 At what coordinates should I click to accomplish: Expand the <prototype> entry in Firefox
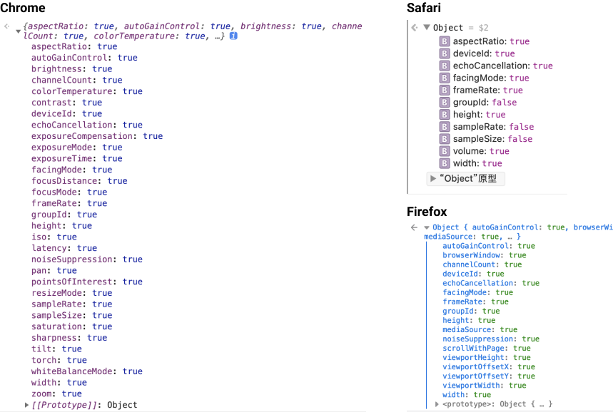pyautogui.click(x=437, y=404)
